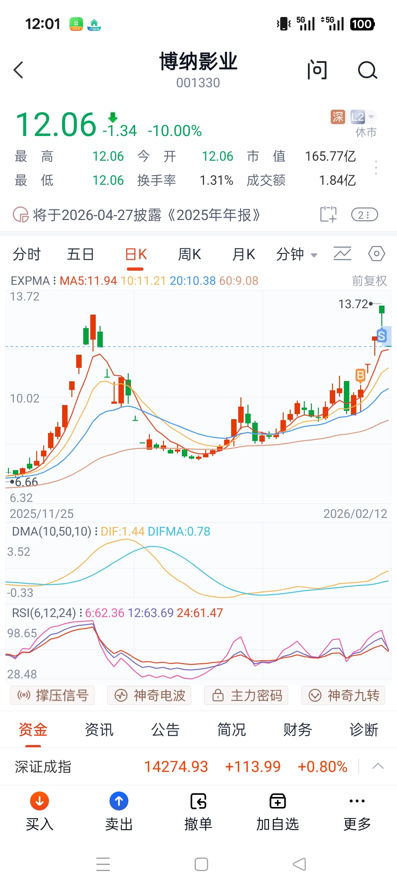Tap Android home square icon
Image resolution: width=397 pixels, height=889 pixels.
click(201, 864)
